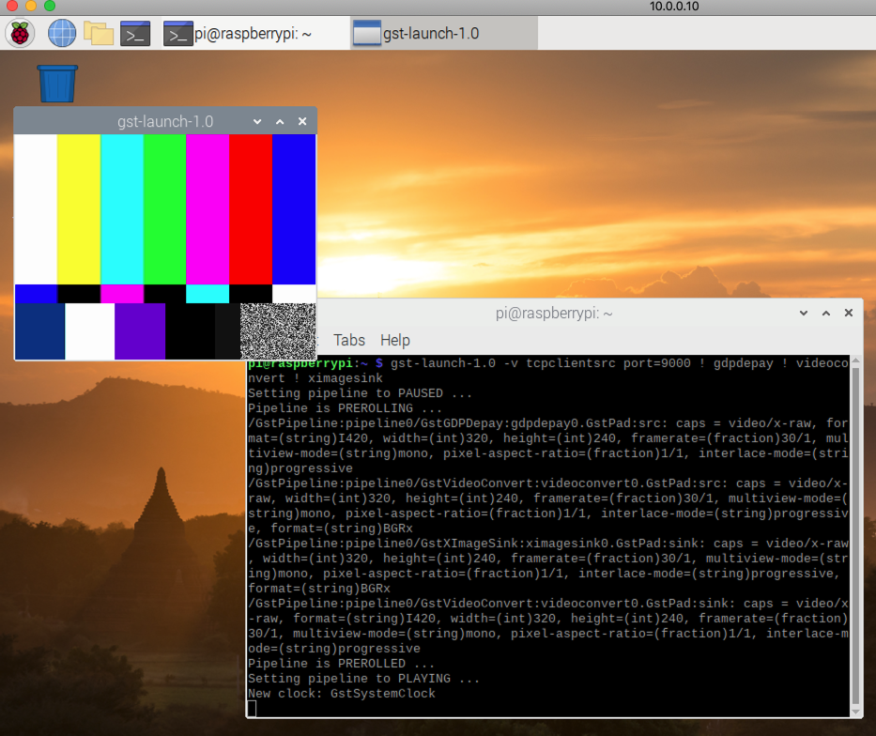The width and height of the screenshot is (876, 736).
Task: Click 'New clock: GstSystemClock' line in terminal
Action: 342,694
